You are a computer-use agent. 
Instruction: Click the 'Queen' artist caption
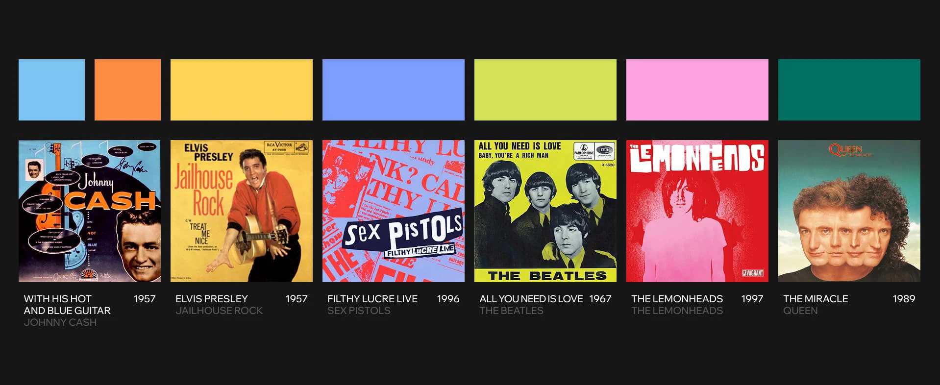click(x=800, y=311)
